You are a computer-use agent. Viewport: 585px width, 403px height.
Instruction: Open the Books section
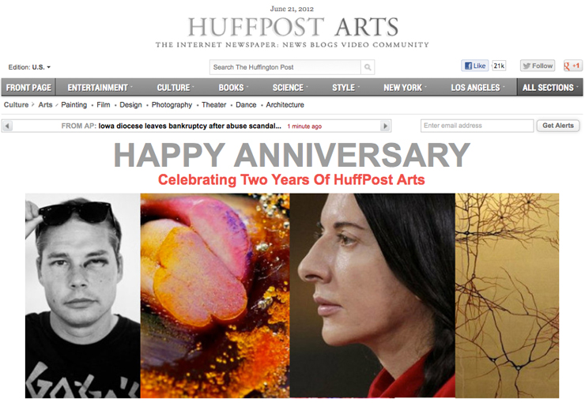232,88
